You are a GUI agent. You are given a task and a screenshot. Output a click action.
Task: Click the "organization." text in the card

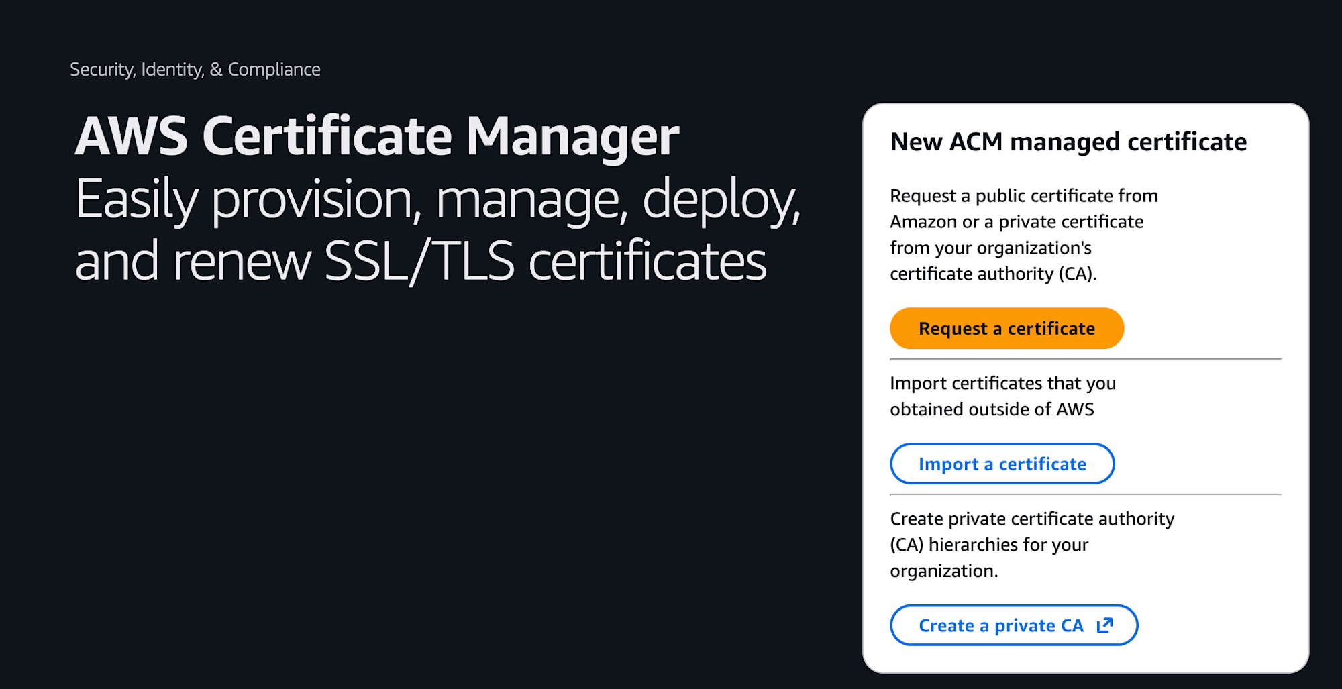(943, 571)
